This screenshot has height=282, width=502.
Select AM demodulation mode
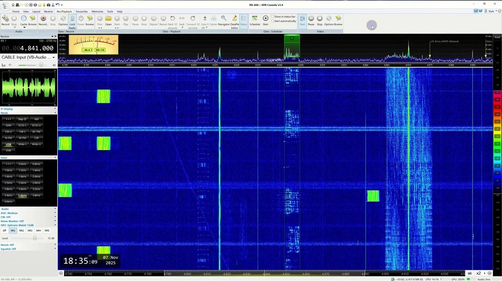point(36,119)
